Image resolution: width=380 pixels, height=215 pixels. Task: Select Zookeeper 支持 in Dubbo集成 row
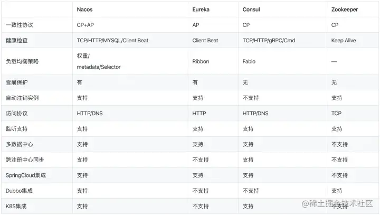pos(337,191)
